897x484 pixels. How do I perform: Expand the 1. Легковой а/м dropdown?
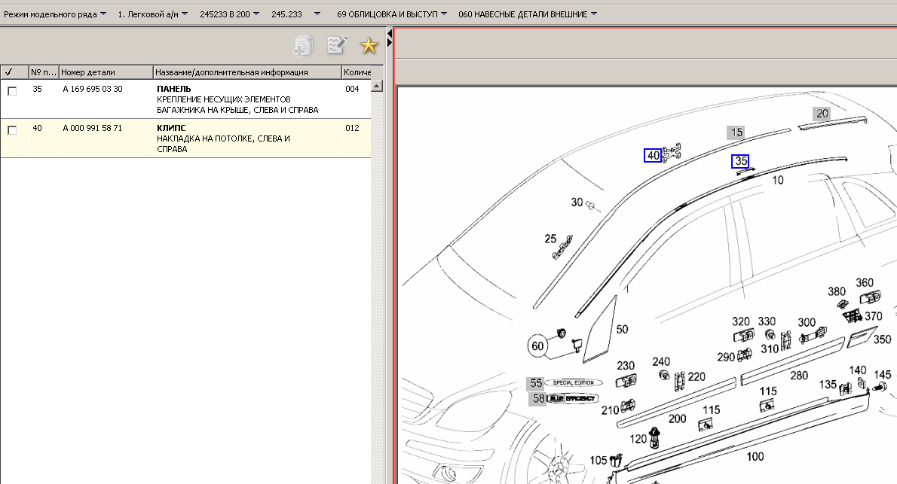154,14
